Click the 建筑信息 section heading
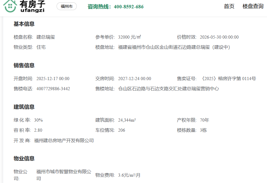Viewport: 267px width, 183px height. (x=24, y=107)
